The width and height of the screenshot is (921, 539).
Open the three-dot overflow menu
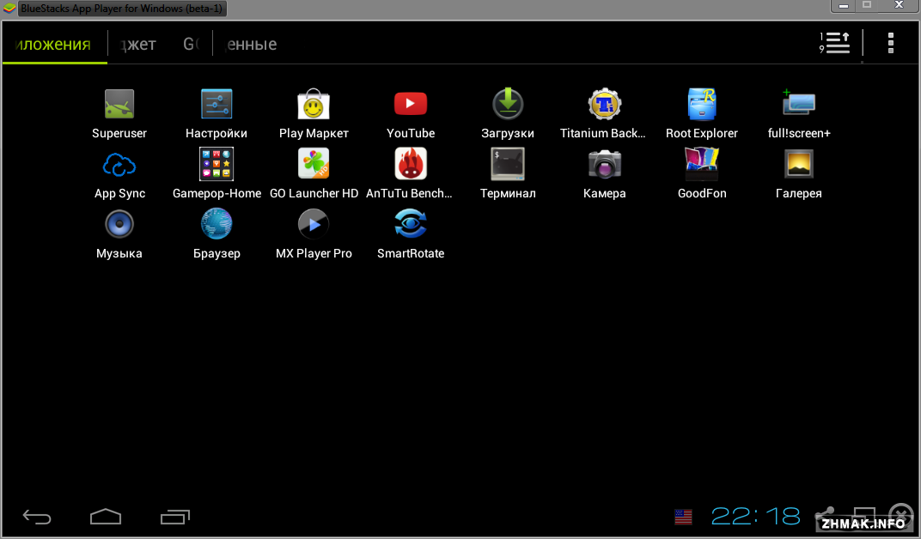pyautogui.click(x=890, y=43)
